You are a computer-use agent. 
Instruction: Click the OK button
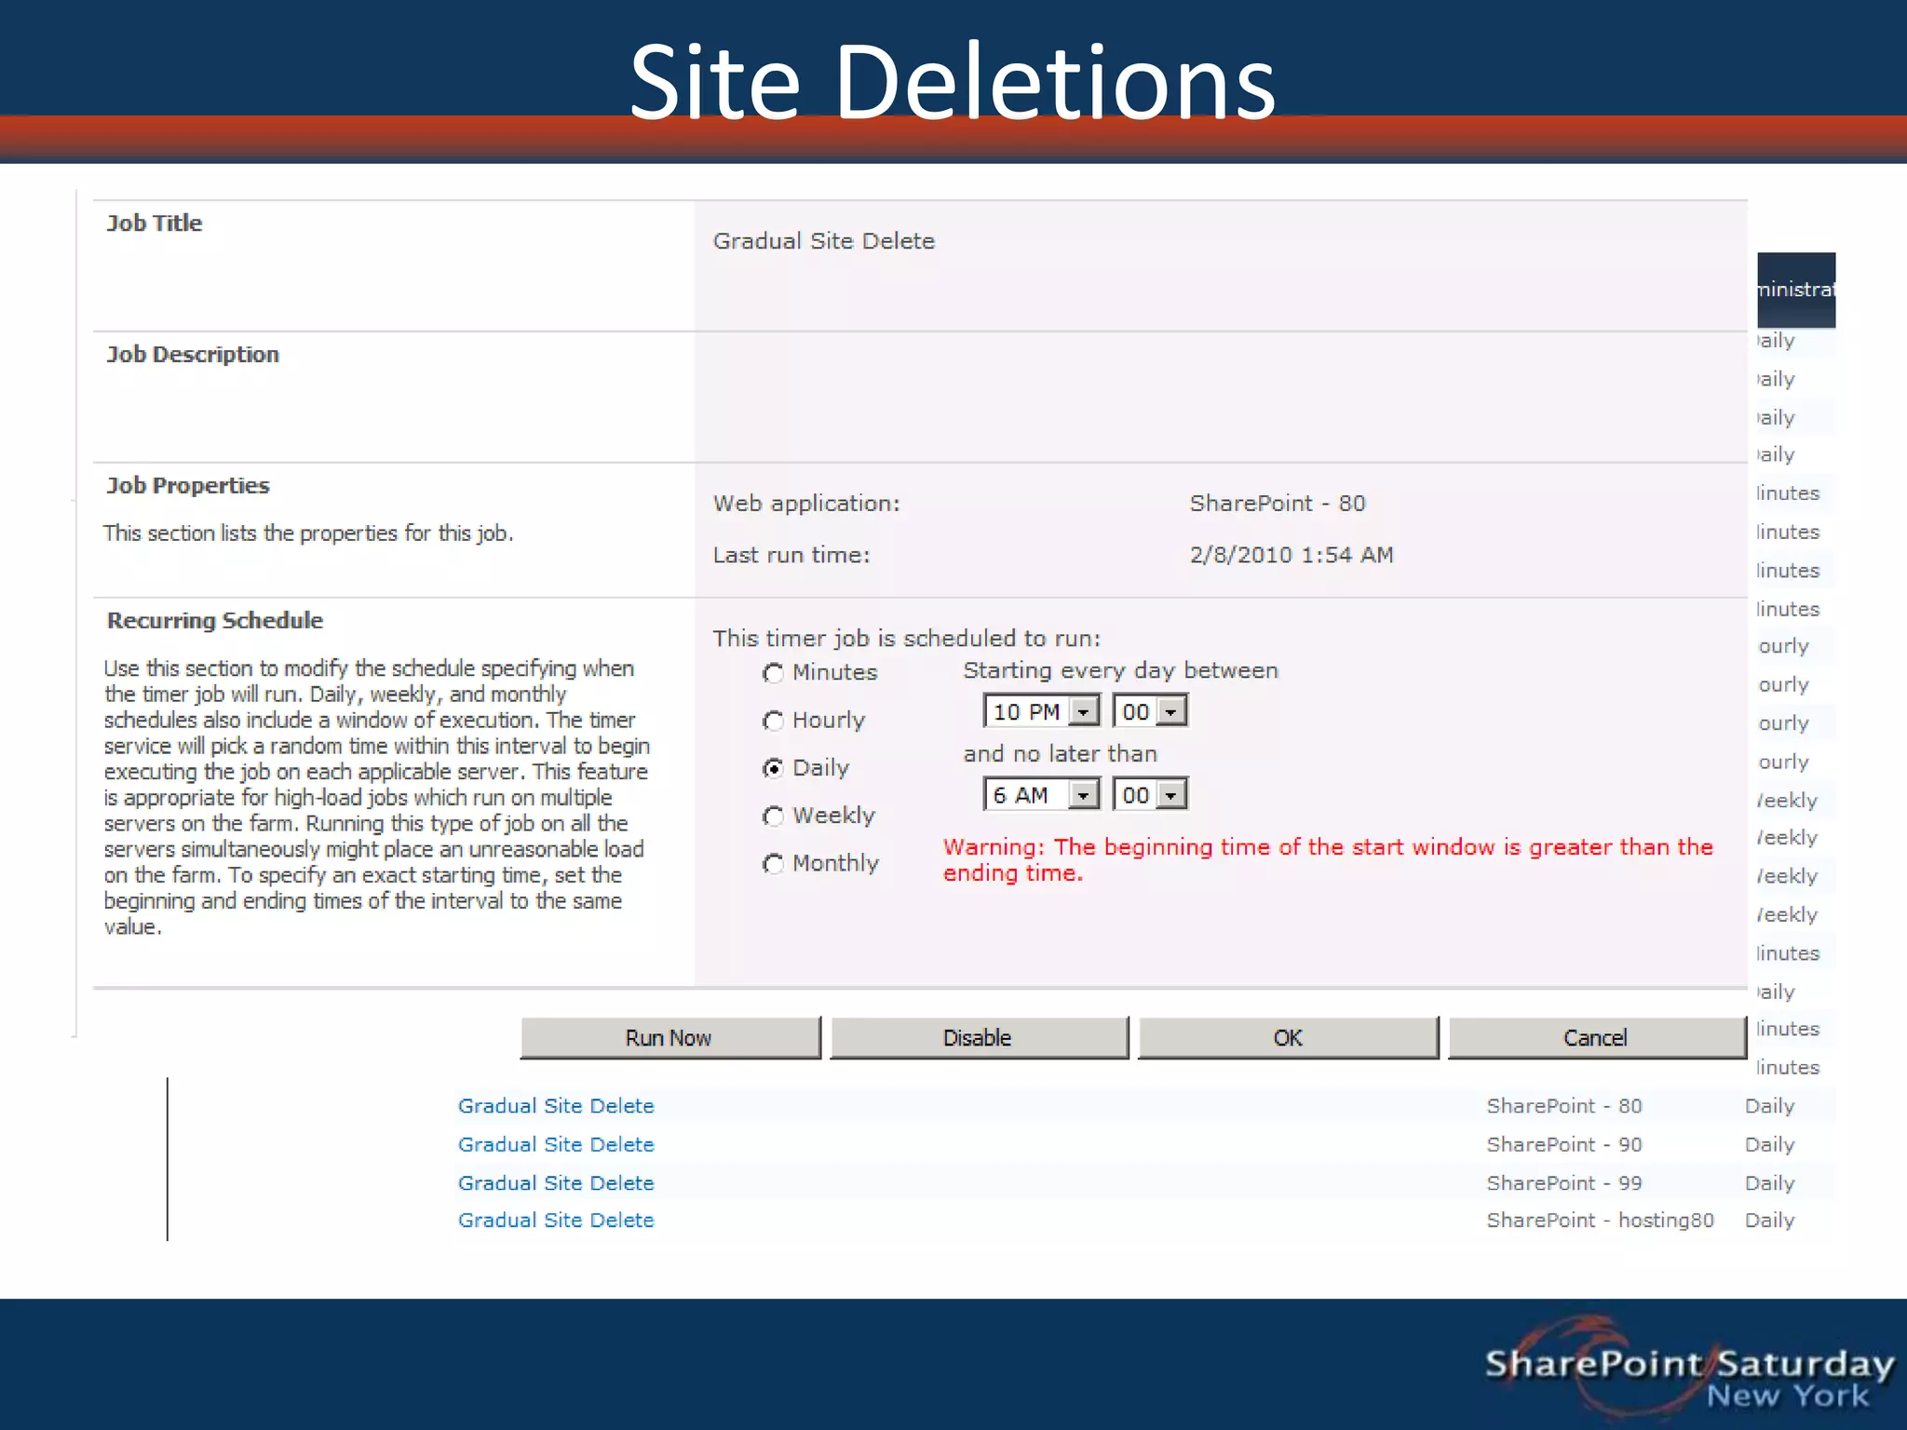tap(1288, 1037)
